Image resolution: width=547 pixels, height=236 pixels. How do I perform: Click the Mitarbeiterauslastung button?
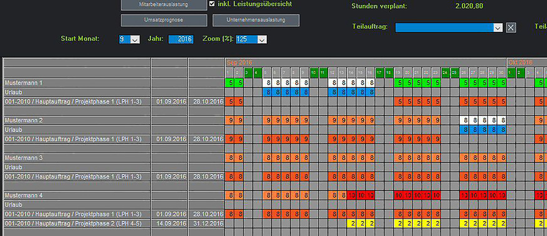pyautogui.click(x=164, y=5)
